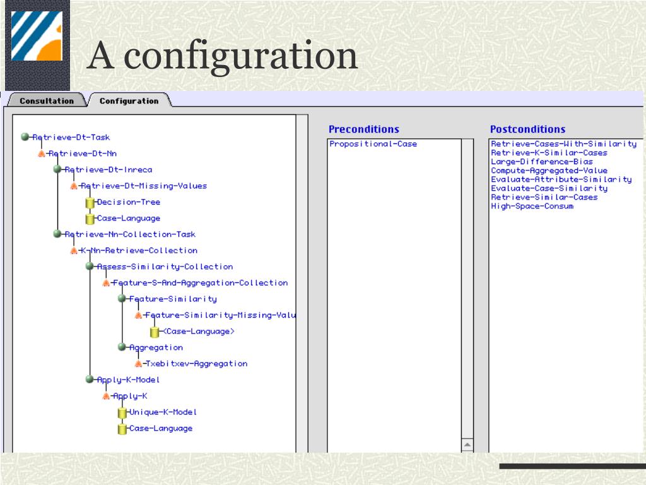Click the orange icon beside Retrieve-Dt-Missing-Values
The width and height of the screenshot is (646, 485).
tap(73, 186)
